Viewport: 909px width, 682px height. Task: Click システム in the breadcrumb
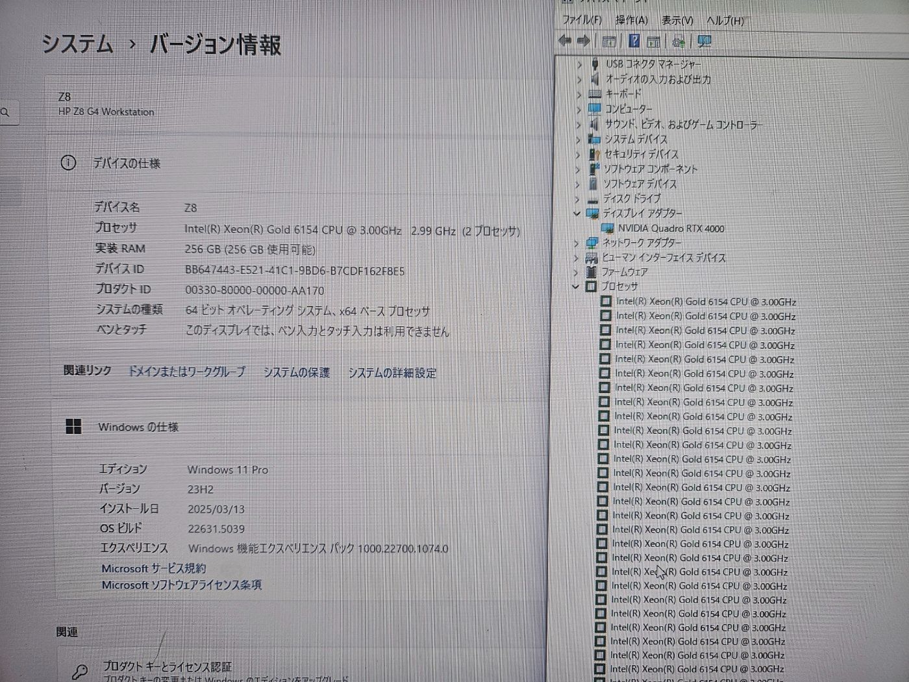77,44
